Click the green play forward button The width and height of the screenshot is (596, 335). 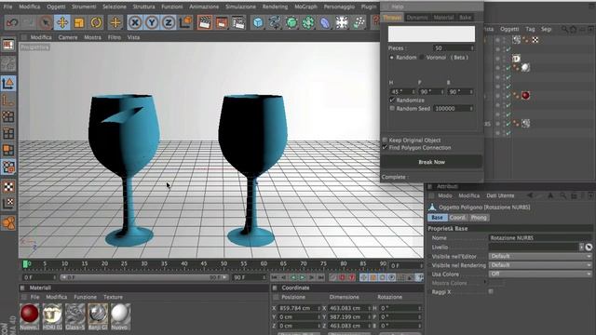303,277
